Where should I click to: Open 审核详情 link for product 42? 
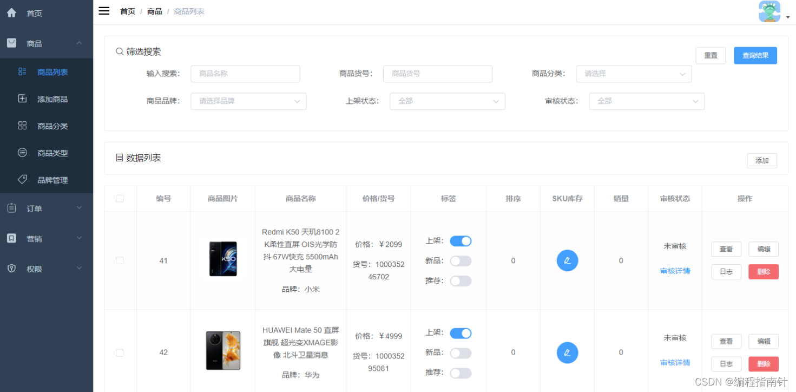[675, 363]
